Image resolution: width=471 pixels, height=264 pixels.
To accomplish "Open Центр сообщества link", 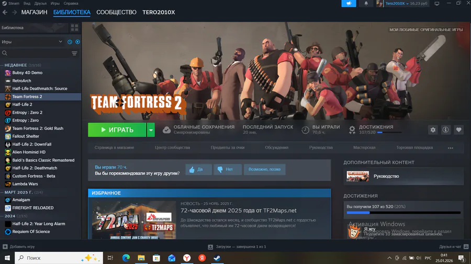I will pyautogui.click(x=172, y=148).
